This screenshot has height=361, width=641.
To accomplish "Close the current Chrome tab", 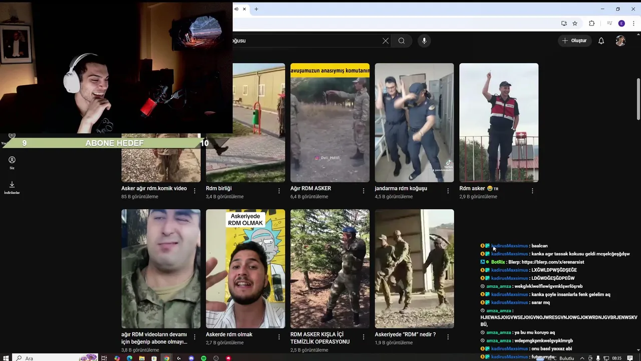I will (x=244, y=9).
